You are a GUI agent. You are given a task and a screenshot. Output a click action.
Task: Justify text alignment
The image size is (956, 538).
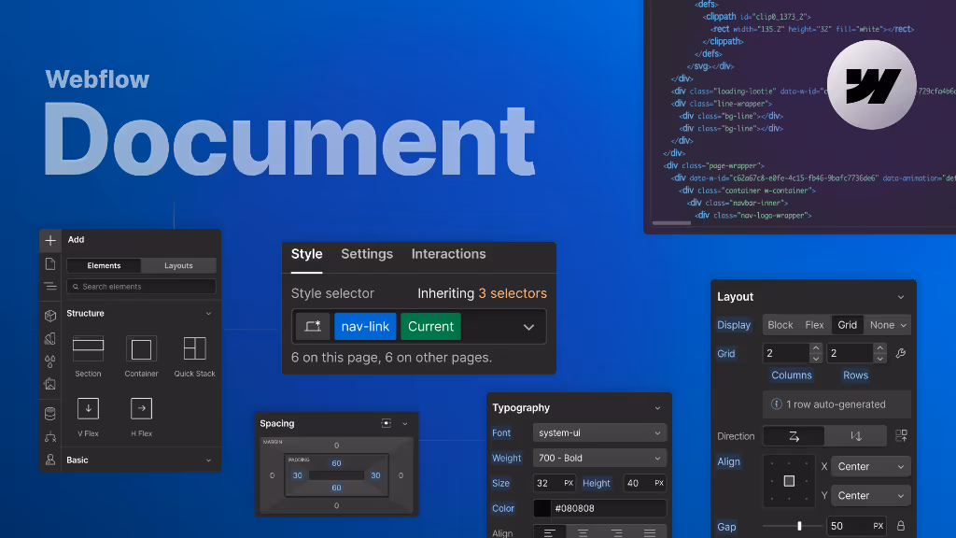point(650,532)
